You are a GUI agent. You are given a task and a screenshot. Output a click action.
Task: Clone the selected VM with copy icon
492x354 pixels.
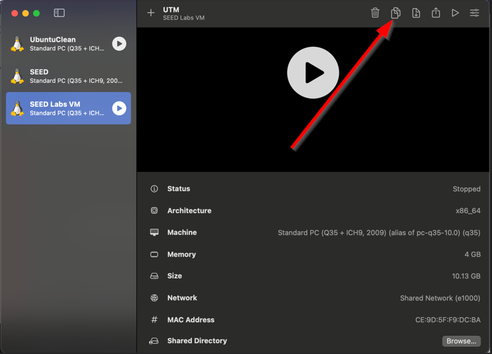click(395, 13)
